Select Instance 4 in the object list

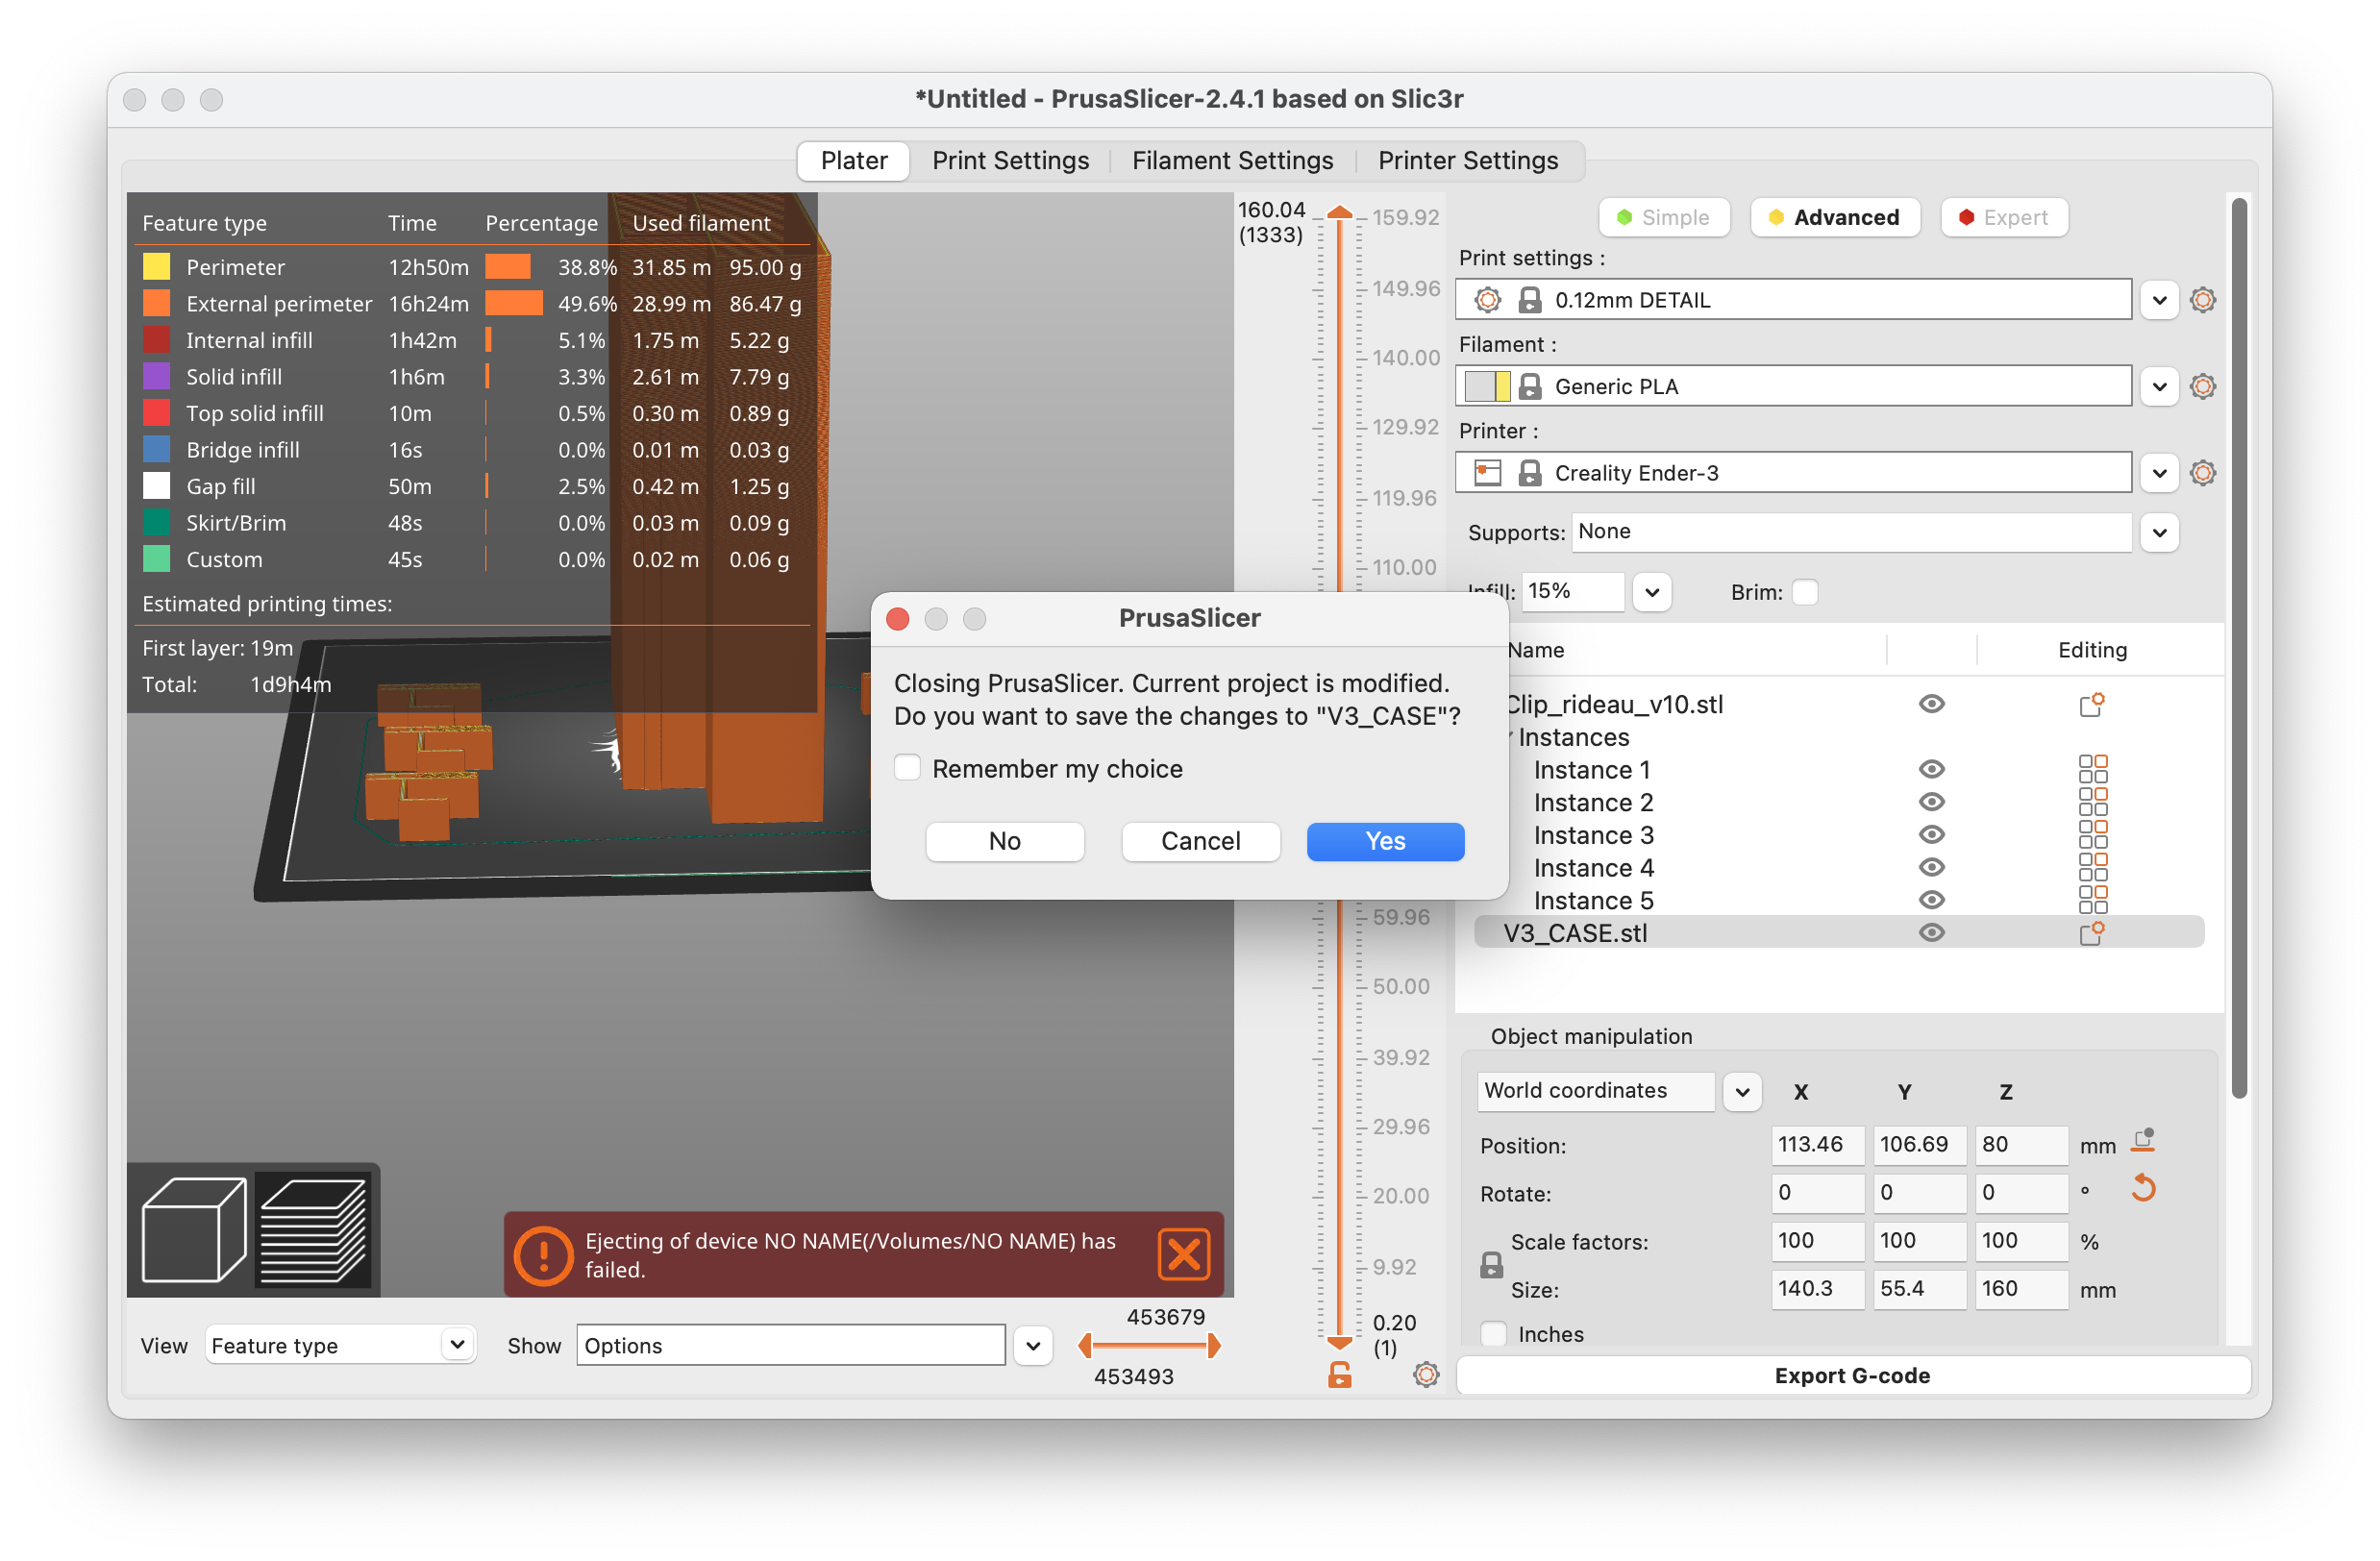click(1592, 867)
